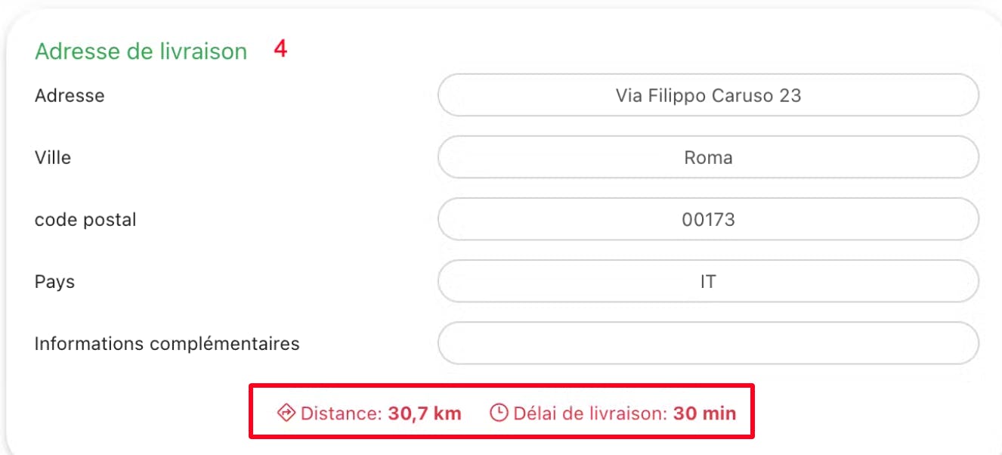
Task: Click the Ville field label
Action: [53, 158]
